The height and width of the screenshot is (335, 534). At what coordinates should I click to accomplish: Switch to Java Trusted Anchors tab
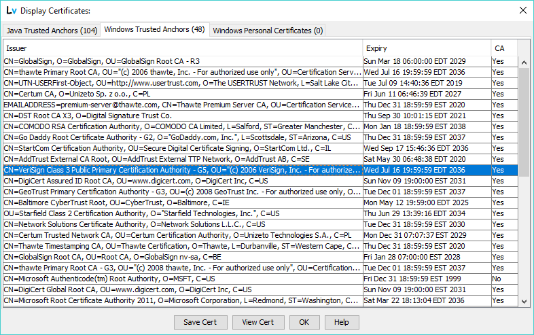click(52, 31)
